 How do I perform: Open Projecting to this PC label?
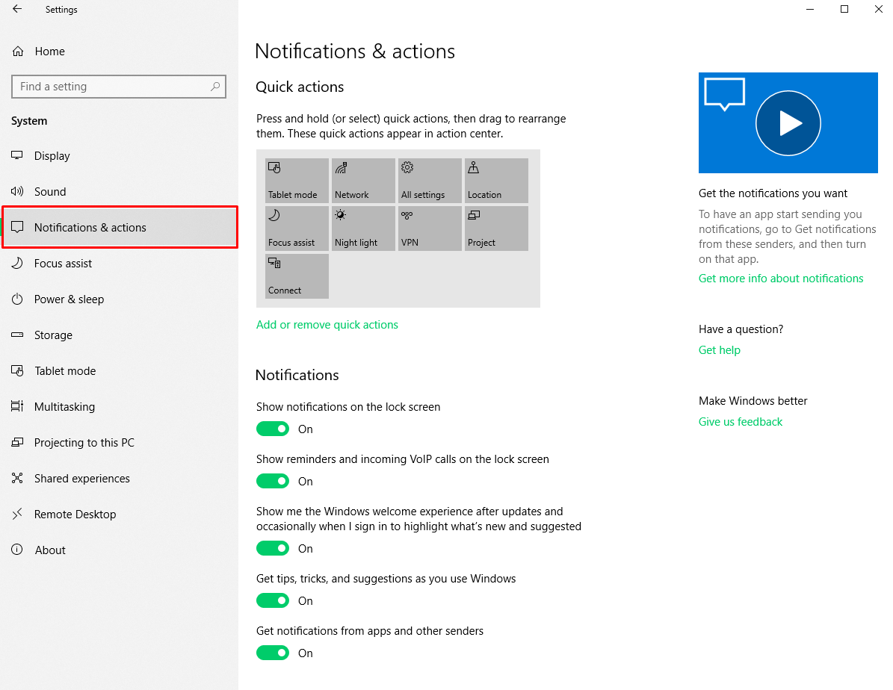tap(84, 443)
